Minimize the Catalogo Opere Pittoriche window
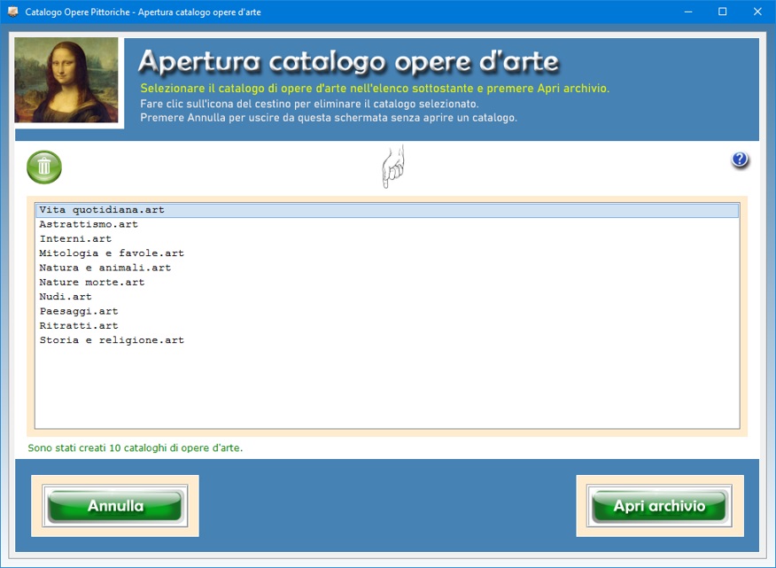776x568 pixels. [688, 12]
